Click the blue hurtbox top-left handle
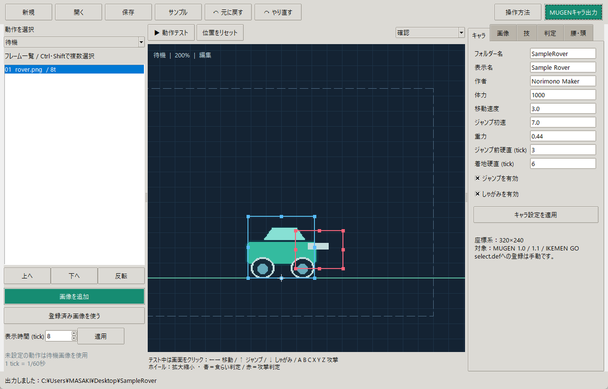This screenshot has width=608, height=389. (248, 217)
